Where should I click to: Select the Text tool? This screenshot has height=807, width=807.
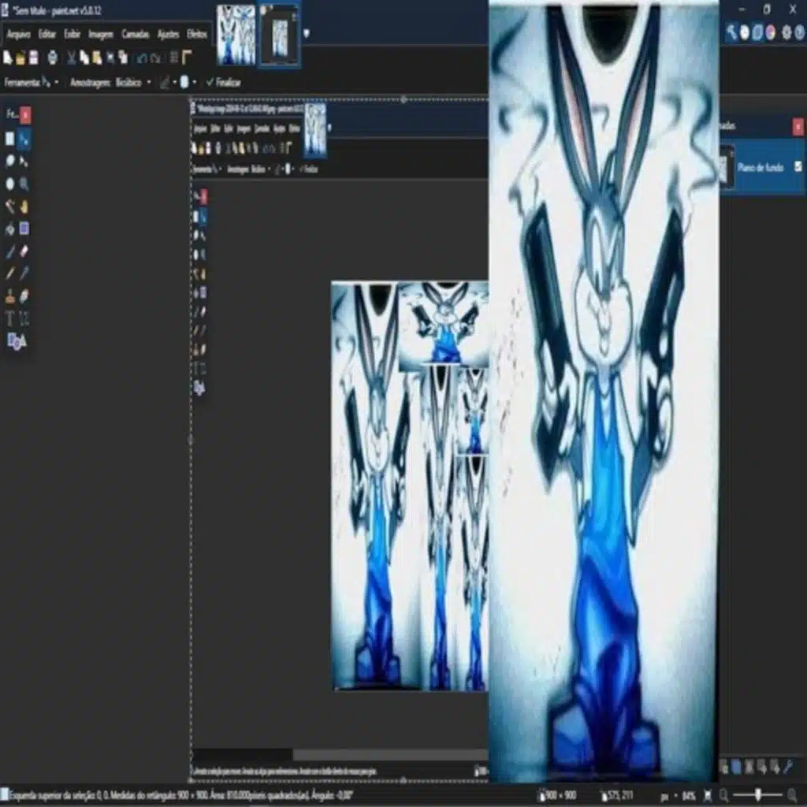pyautogui.click(x=10, y=318)
